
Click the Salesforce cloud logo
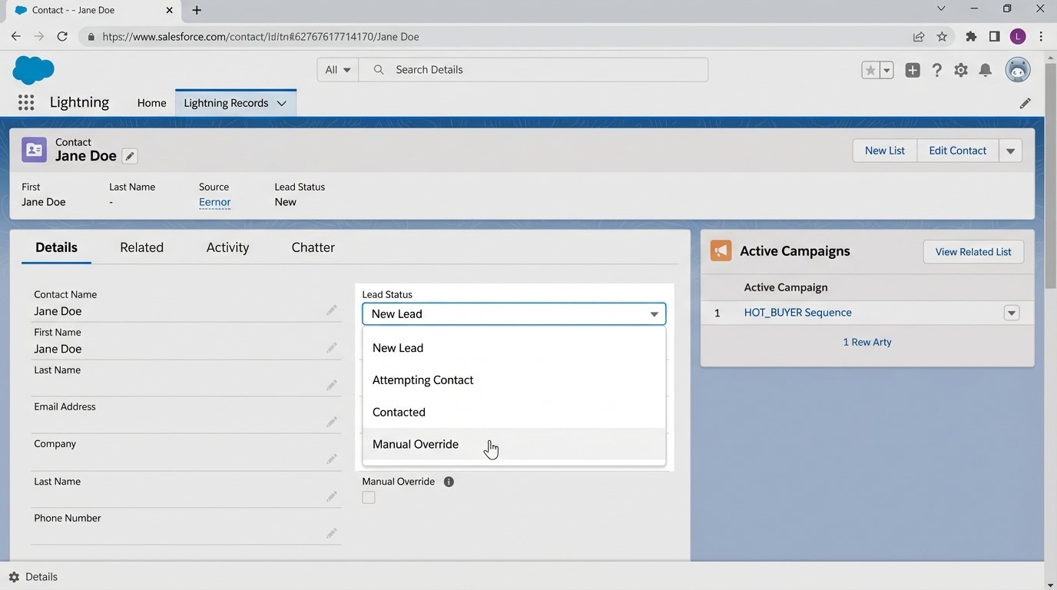pos(33,70)
